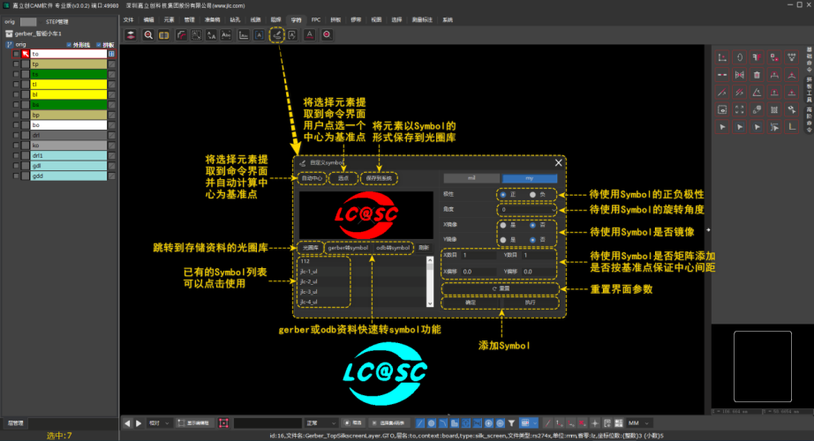The image size is (814, 441).
Task: Click the X count input field
Action: [x=479, y=255]
